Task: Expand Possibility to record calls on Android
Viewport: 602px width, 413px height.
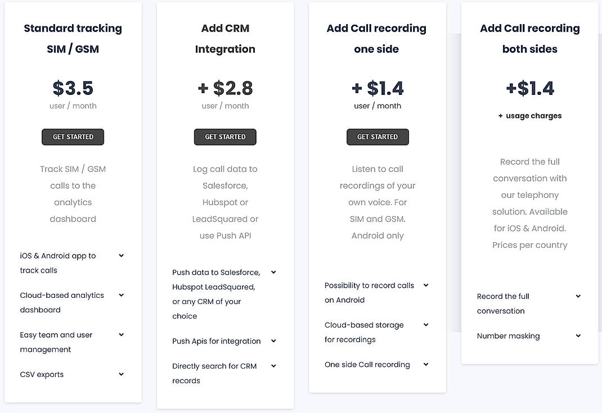Action: (426, 285)
